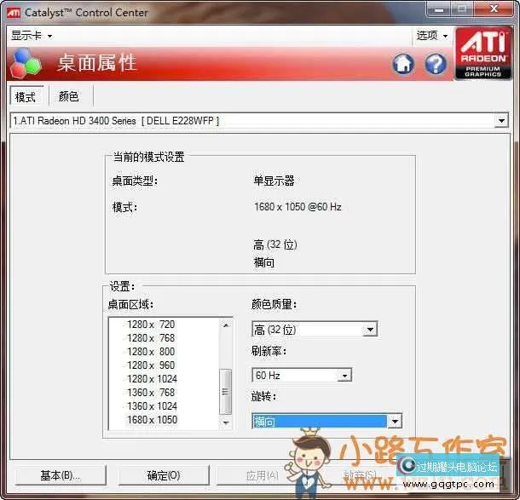Screen dimensions: 520x500
Task: Choose 1680 x 1050 desktop area
Action: tap(152, 420)
